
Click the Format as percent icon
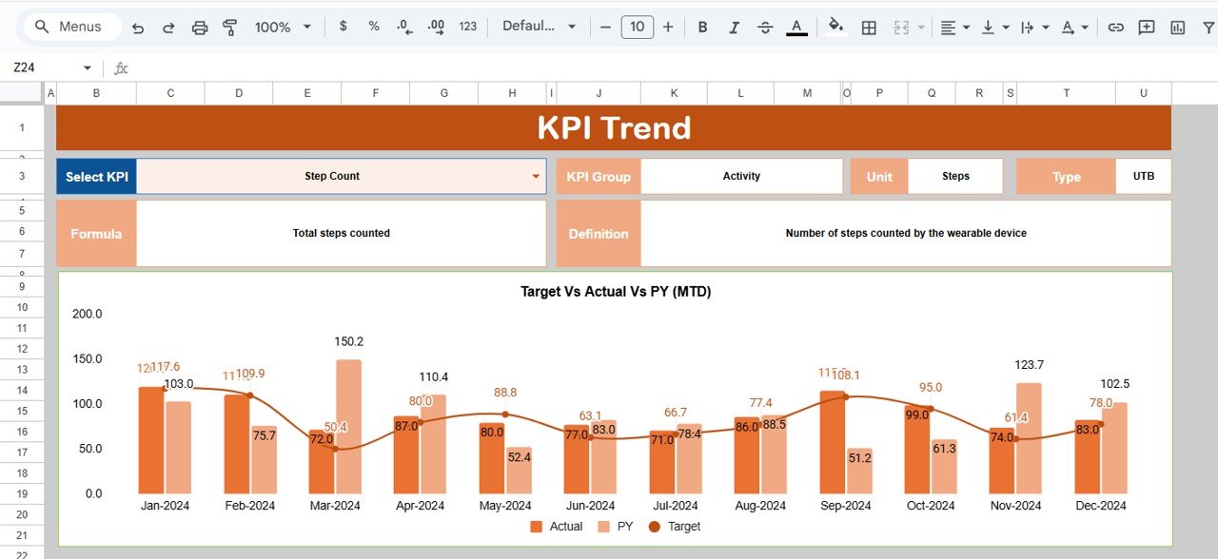[373, 27]
